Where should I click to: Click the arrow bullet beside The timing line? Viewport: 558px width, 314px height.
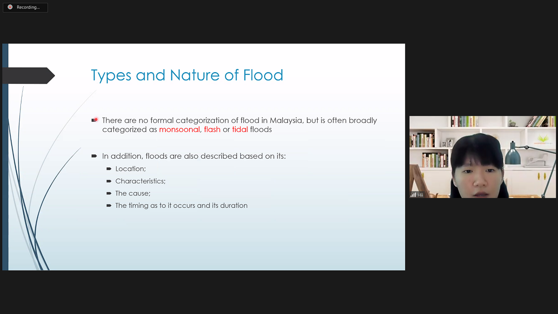point(109,205)
